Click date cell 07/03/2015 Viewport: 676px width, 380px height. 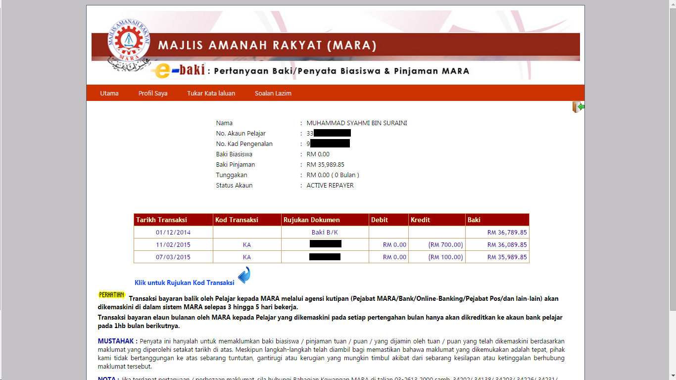173,257
